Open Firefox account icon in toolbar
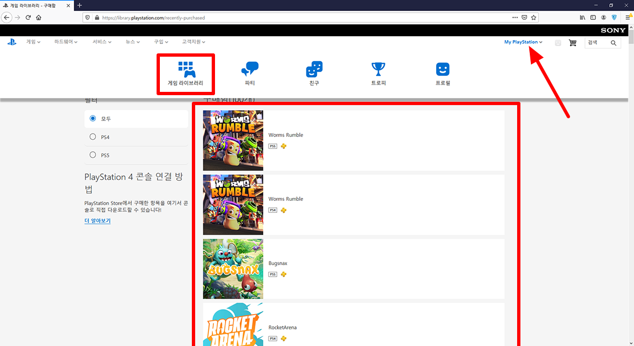 [603, 18]
